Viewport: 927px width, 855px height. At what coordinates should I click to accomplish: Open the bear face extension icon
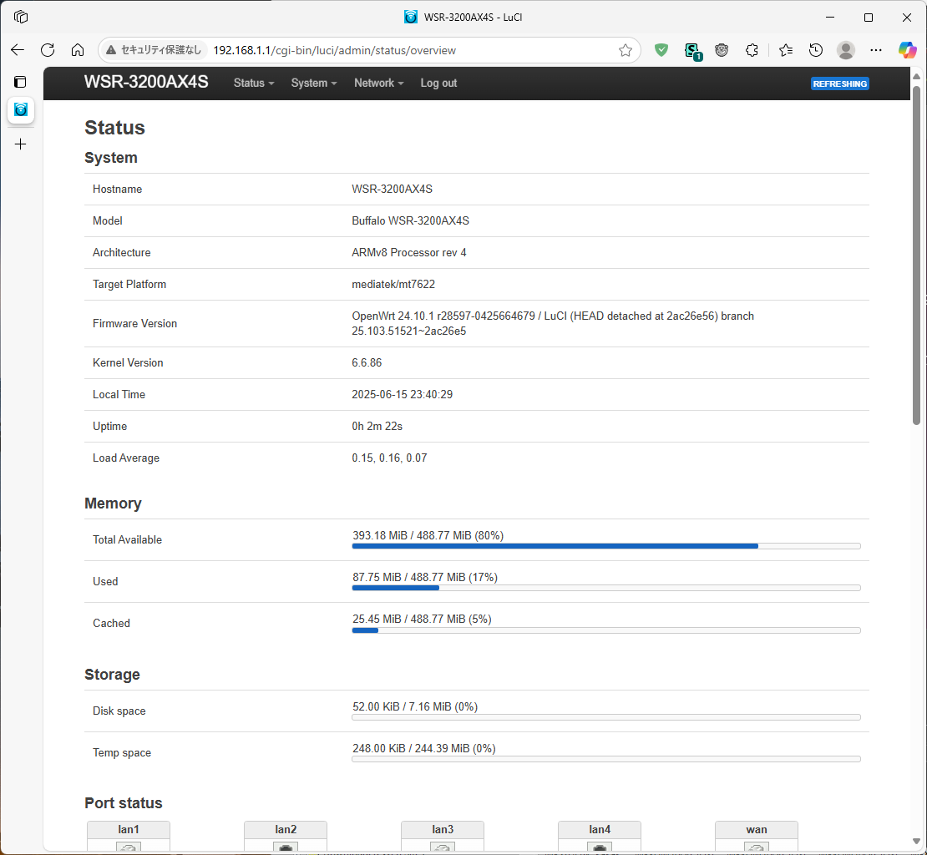point(722,50)
